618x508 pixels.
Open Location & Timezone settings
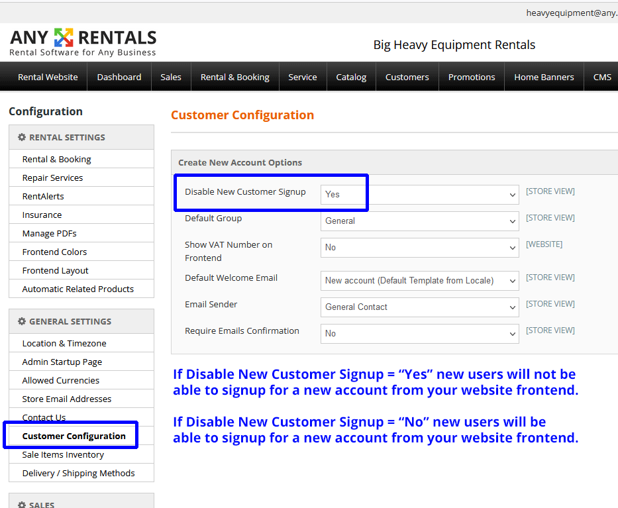64,343
